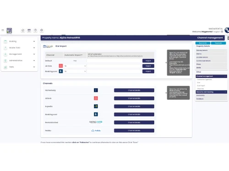229x171 pixels.
Task: Open Channel details for HomeAway
Action: point(134,90)
